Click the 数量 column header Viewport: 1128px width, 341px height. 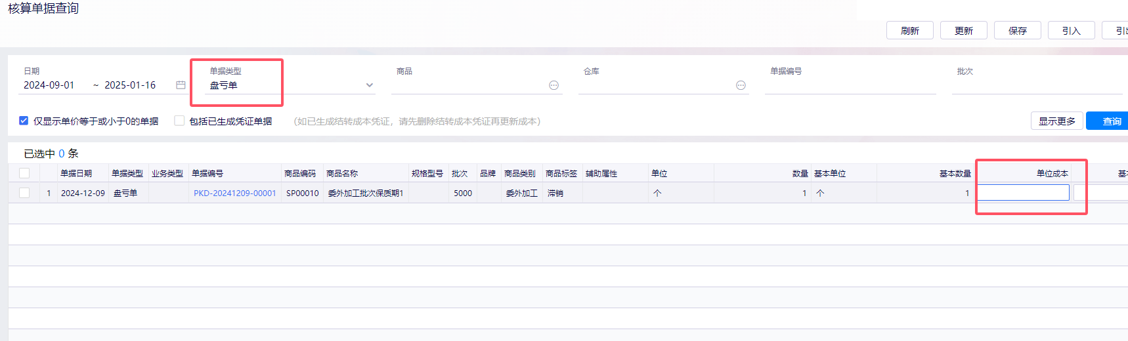[x=800, y=174]
